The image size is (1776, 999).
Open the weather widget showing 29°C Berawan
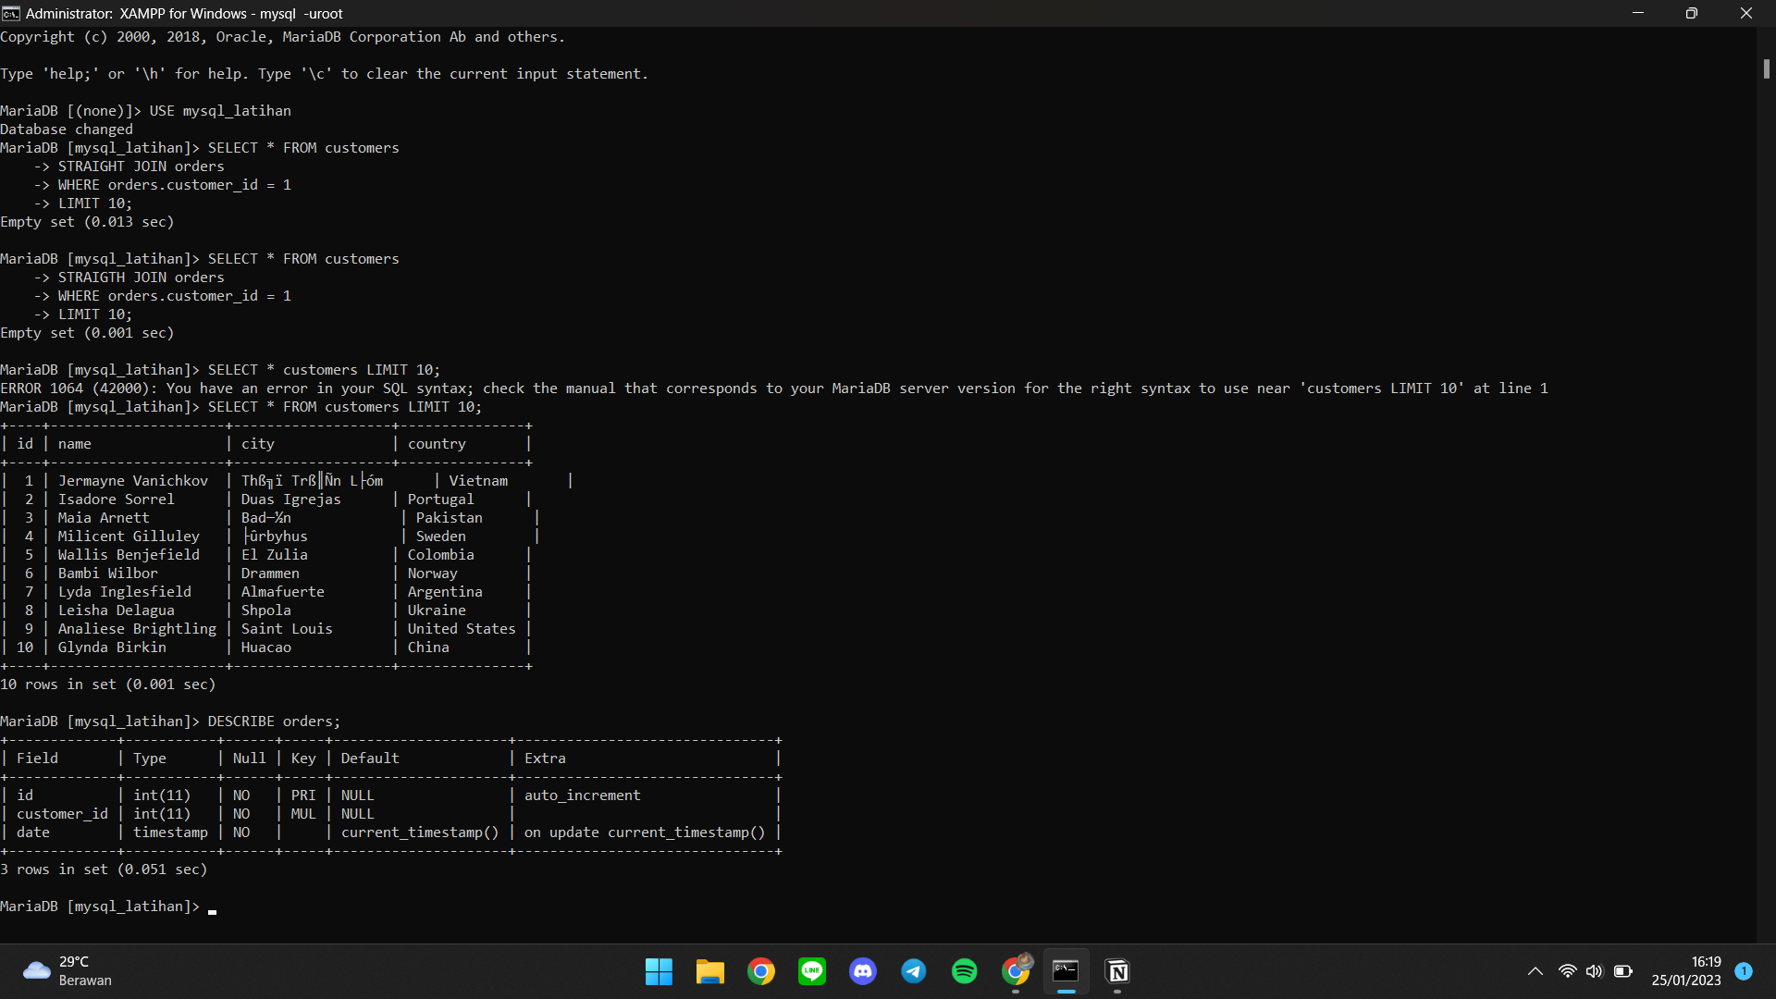coord(67,971)
